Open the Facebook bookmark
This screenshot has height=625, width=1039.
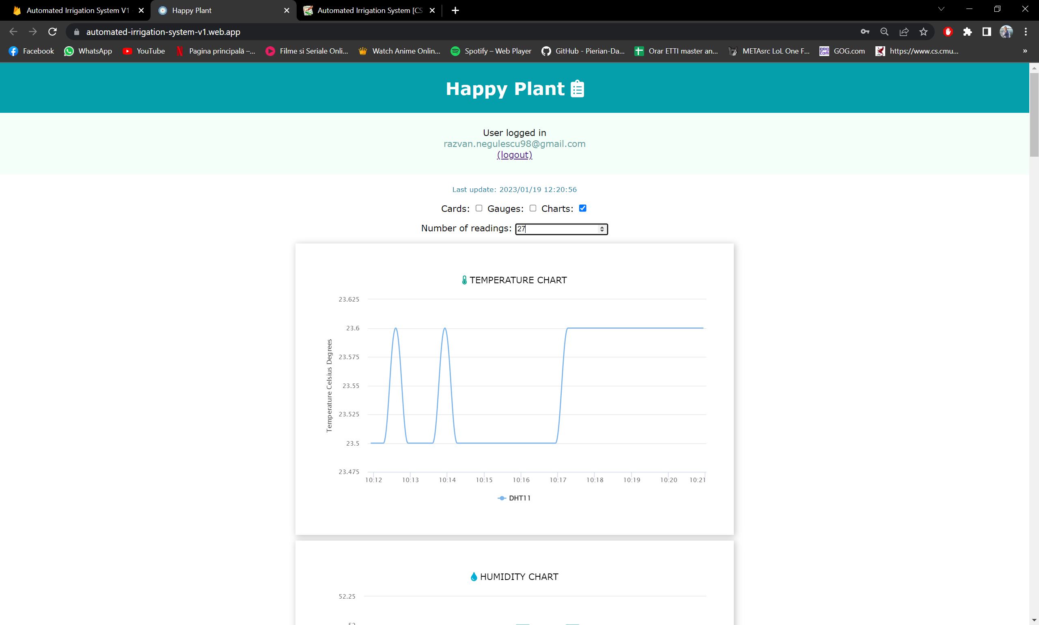(32, 51)
